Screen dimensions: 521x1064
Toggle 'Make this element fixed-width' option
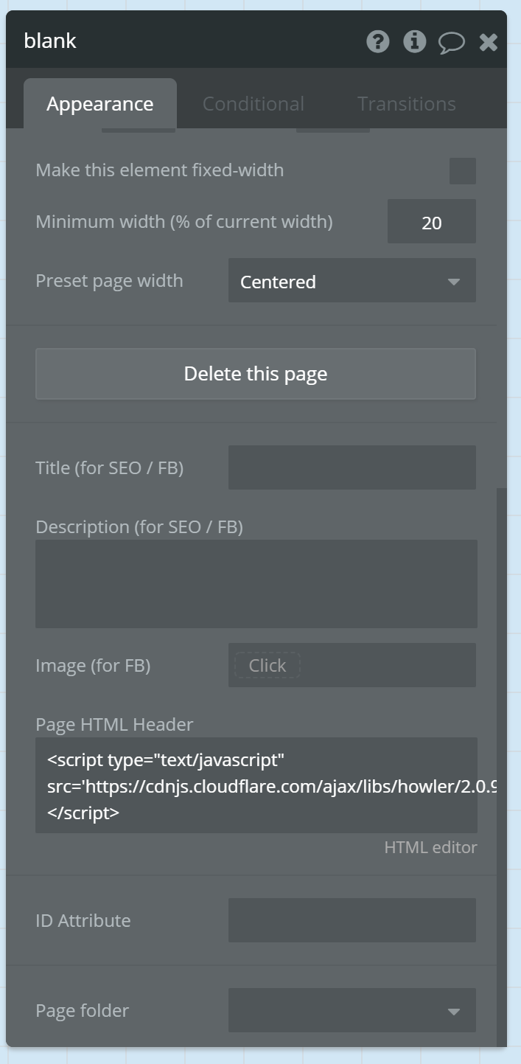(462, 170)
